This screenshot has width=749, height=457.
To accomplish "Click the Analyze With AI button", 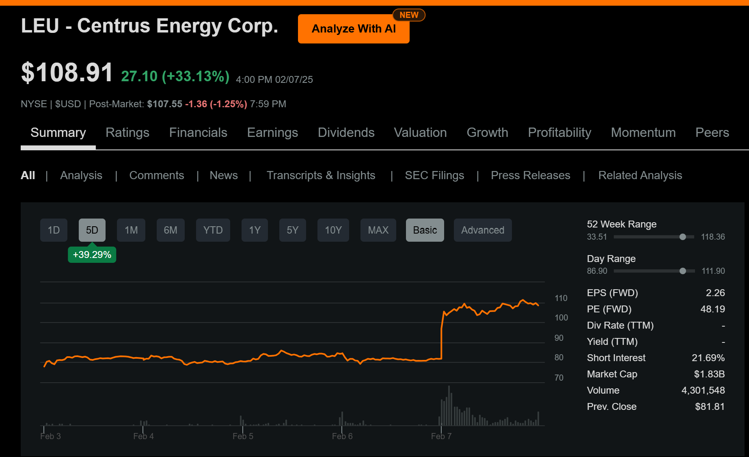I will coord(353,29).
